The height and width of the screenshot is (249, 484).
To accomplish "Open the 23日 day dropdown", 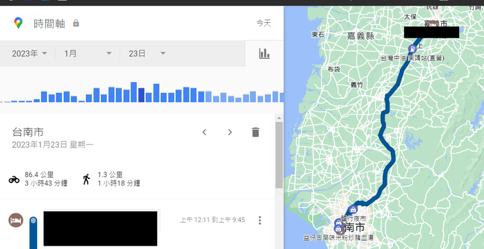I will [147, 53].
